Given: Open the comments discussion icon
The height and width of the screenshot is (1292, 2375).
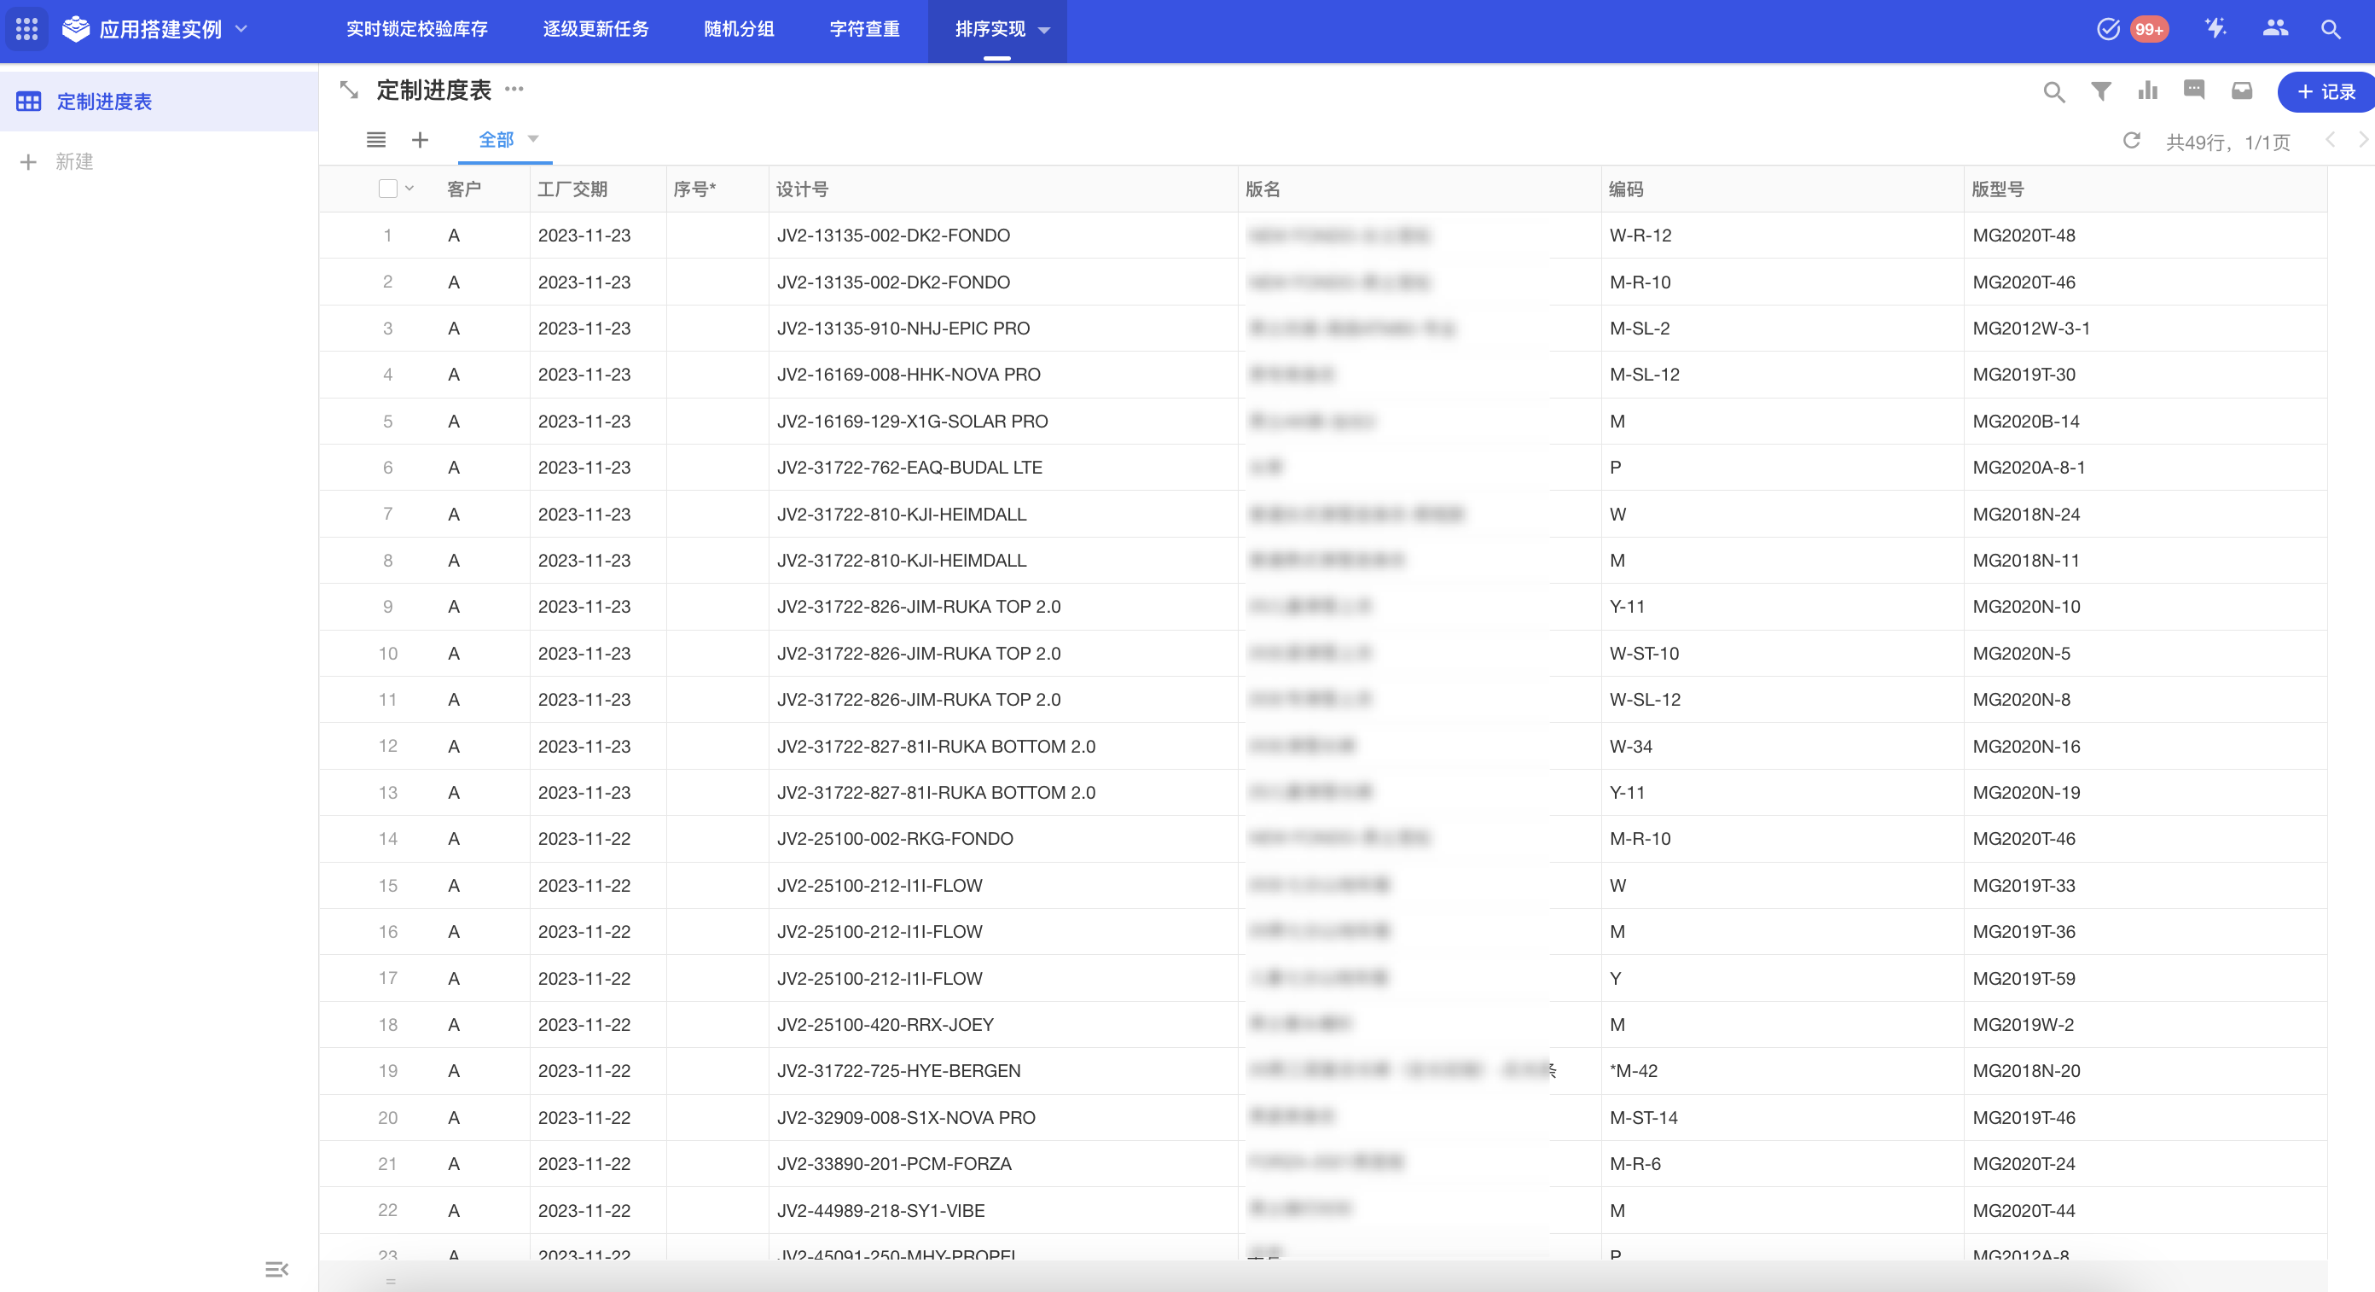Looking at the screenshot, I should tap(2194, 90).
